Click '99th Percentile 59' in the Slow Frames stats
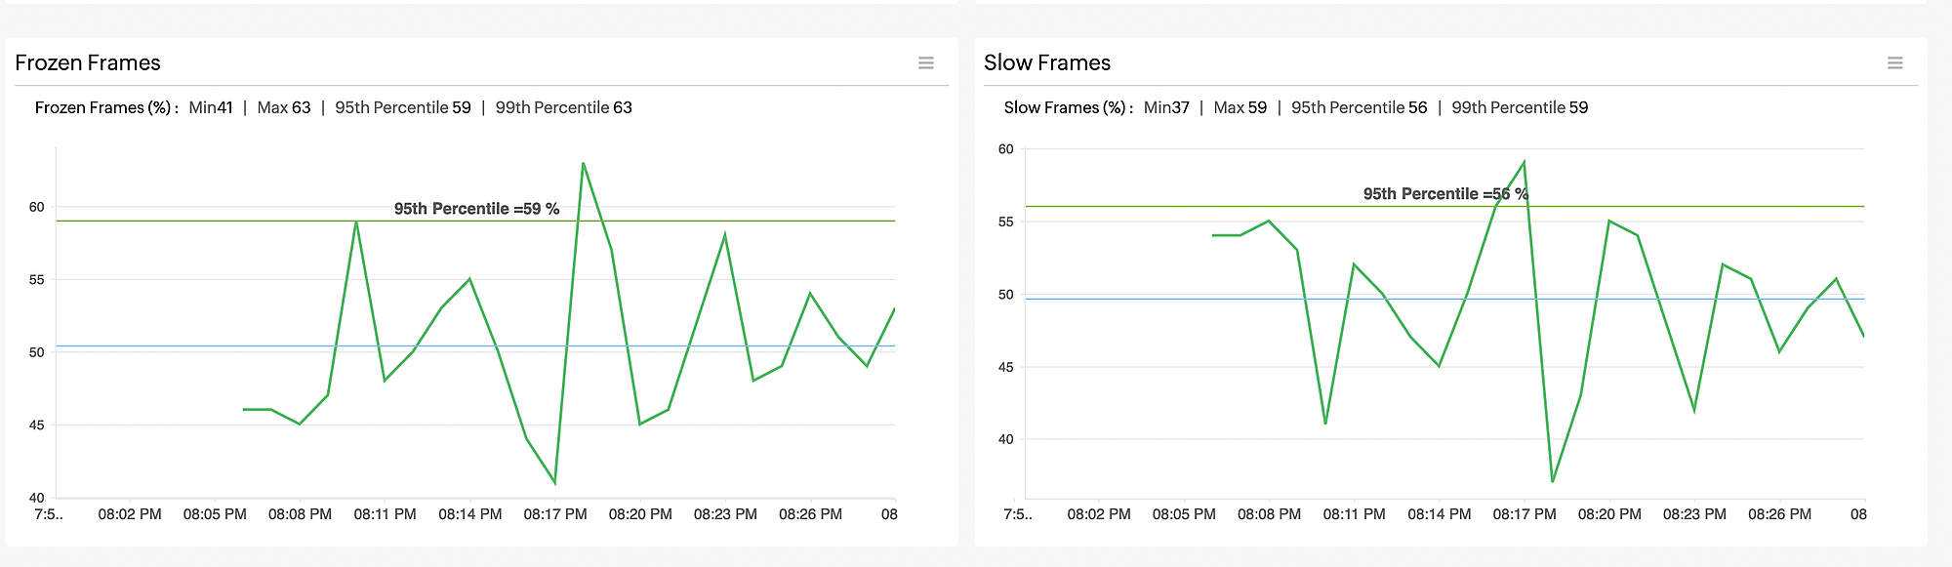 point(1520,107)
